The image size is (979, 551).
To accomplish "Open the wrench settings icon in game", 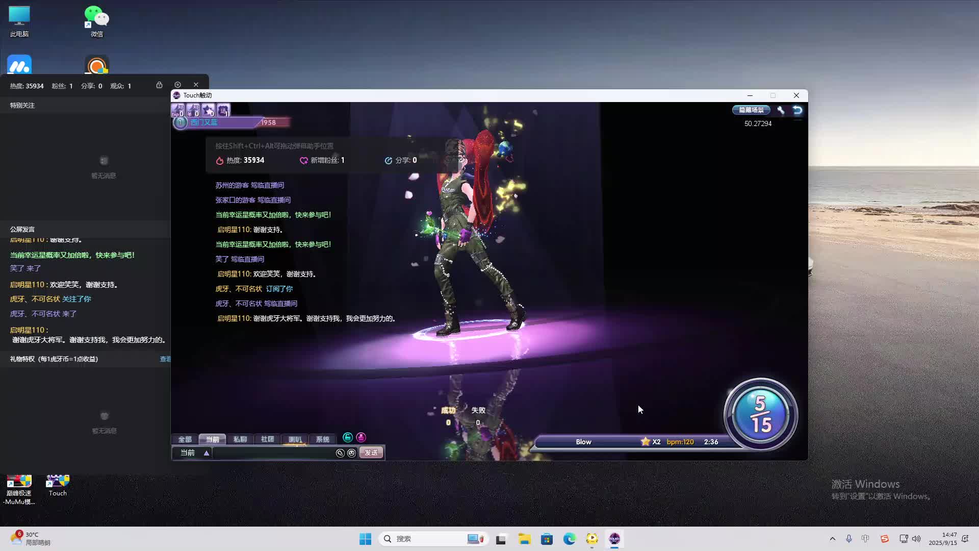I will [781, 110].
